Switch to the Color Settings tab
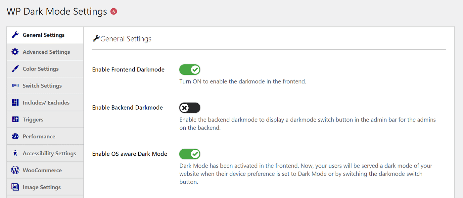 [x=41, y=69]
